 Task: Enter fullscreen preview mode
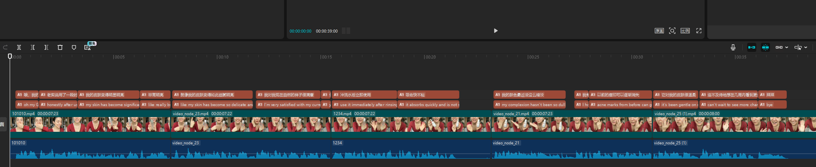699,31
